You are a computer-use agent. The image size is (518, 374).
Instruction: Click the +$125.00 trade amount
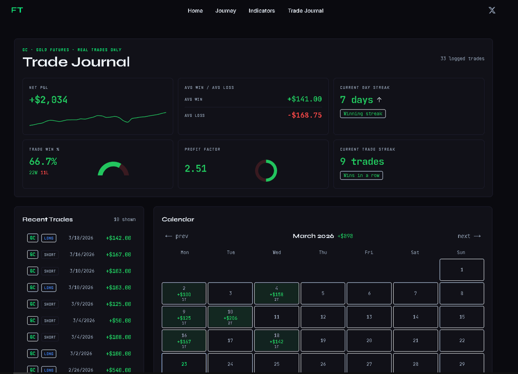pyautogui.click(x=118, y=304)
